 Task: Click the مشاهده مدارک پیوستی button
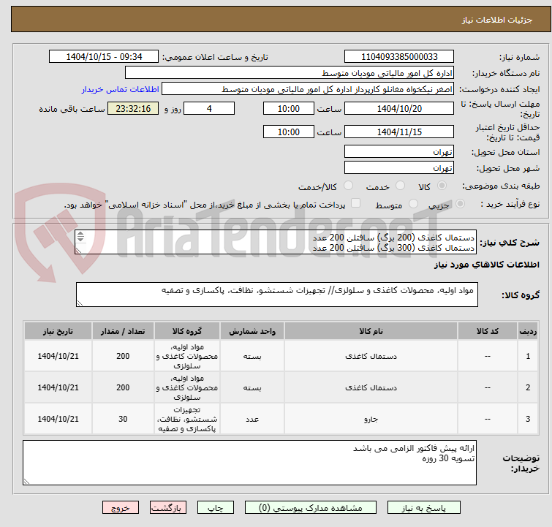[x=311, y=508]
